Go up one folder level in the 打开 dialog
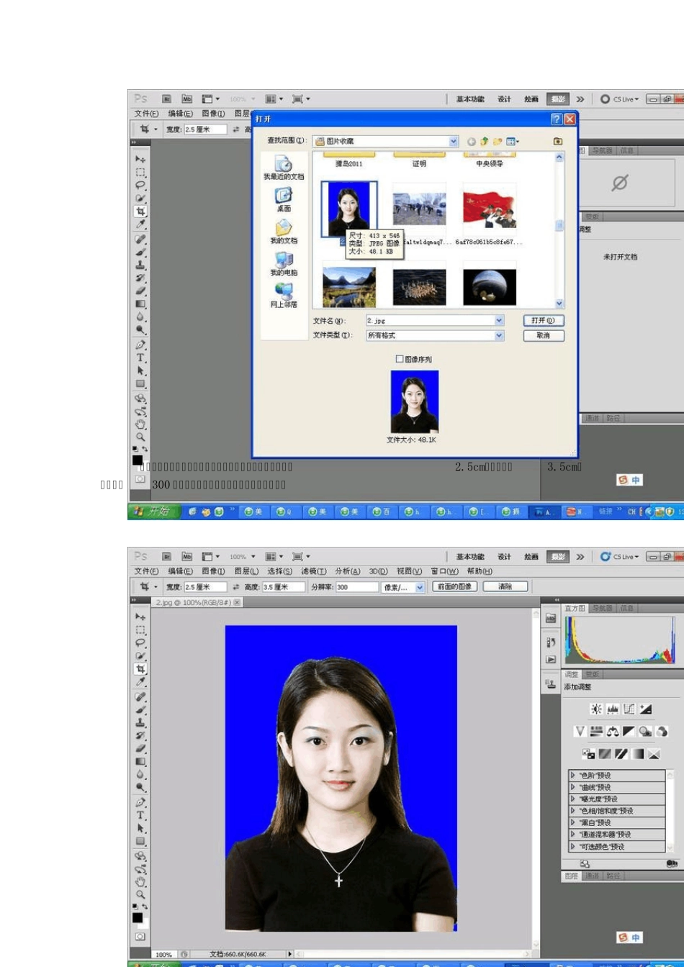 click(485, 142)
